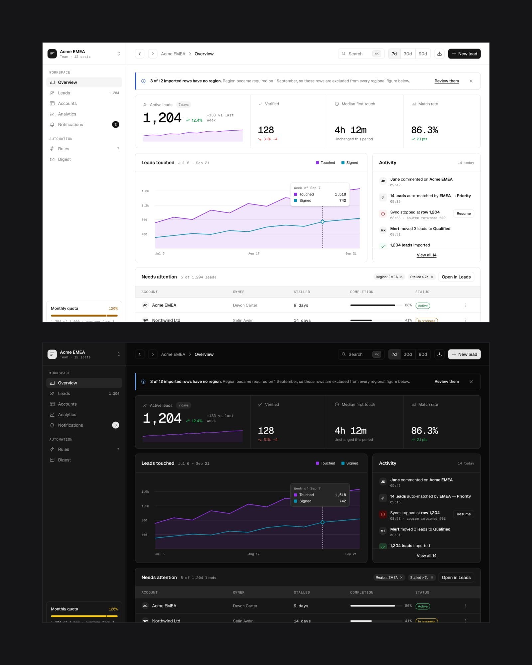Image resolution: width=532 pixels, height=665 pixels.
Task: Click Review them link in the light banner
Action: (447, 81)
